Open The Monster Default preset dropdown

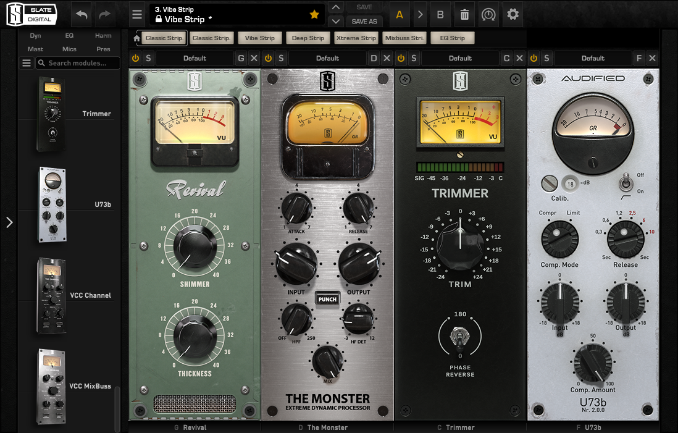coord(327,58)
